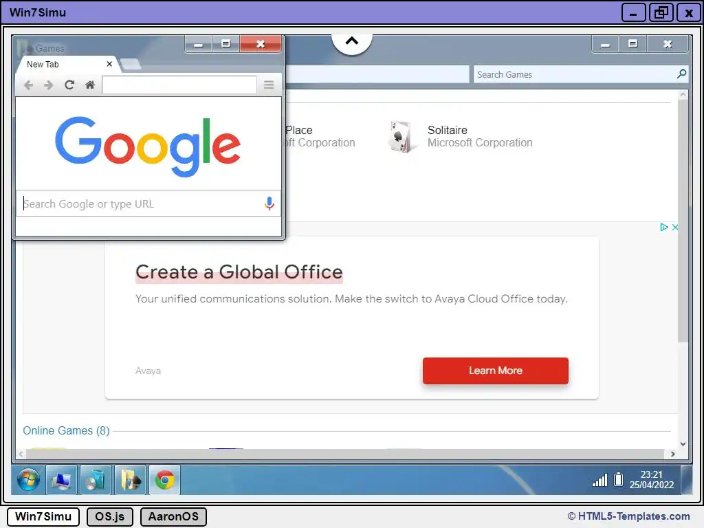Close the Chrome window with red X
The height and width of the screenshot is (528, 704).
click(261, 44)
